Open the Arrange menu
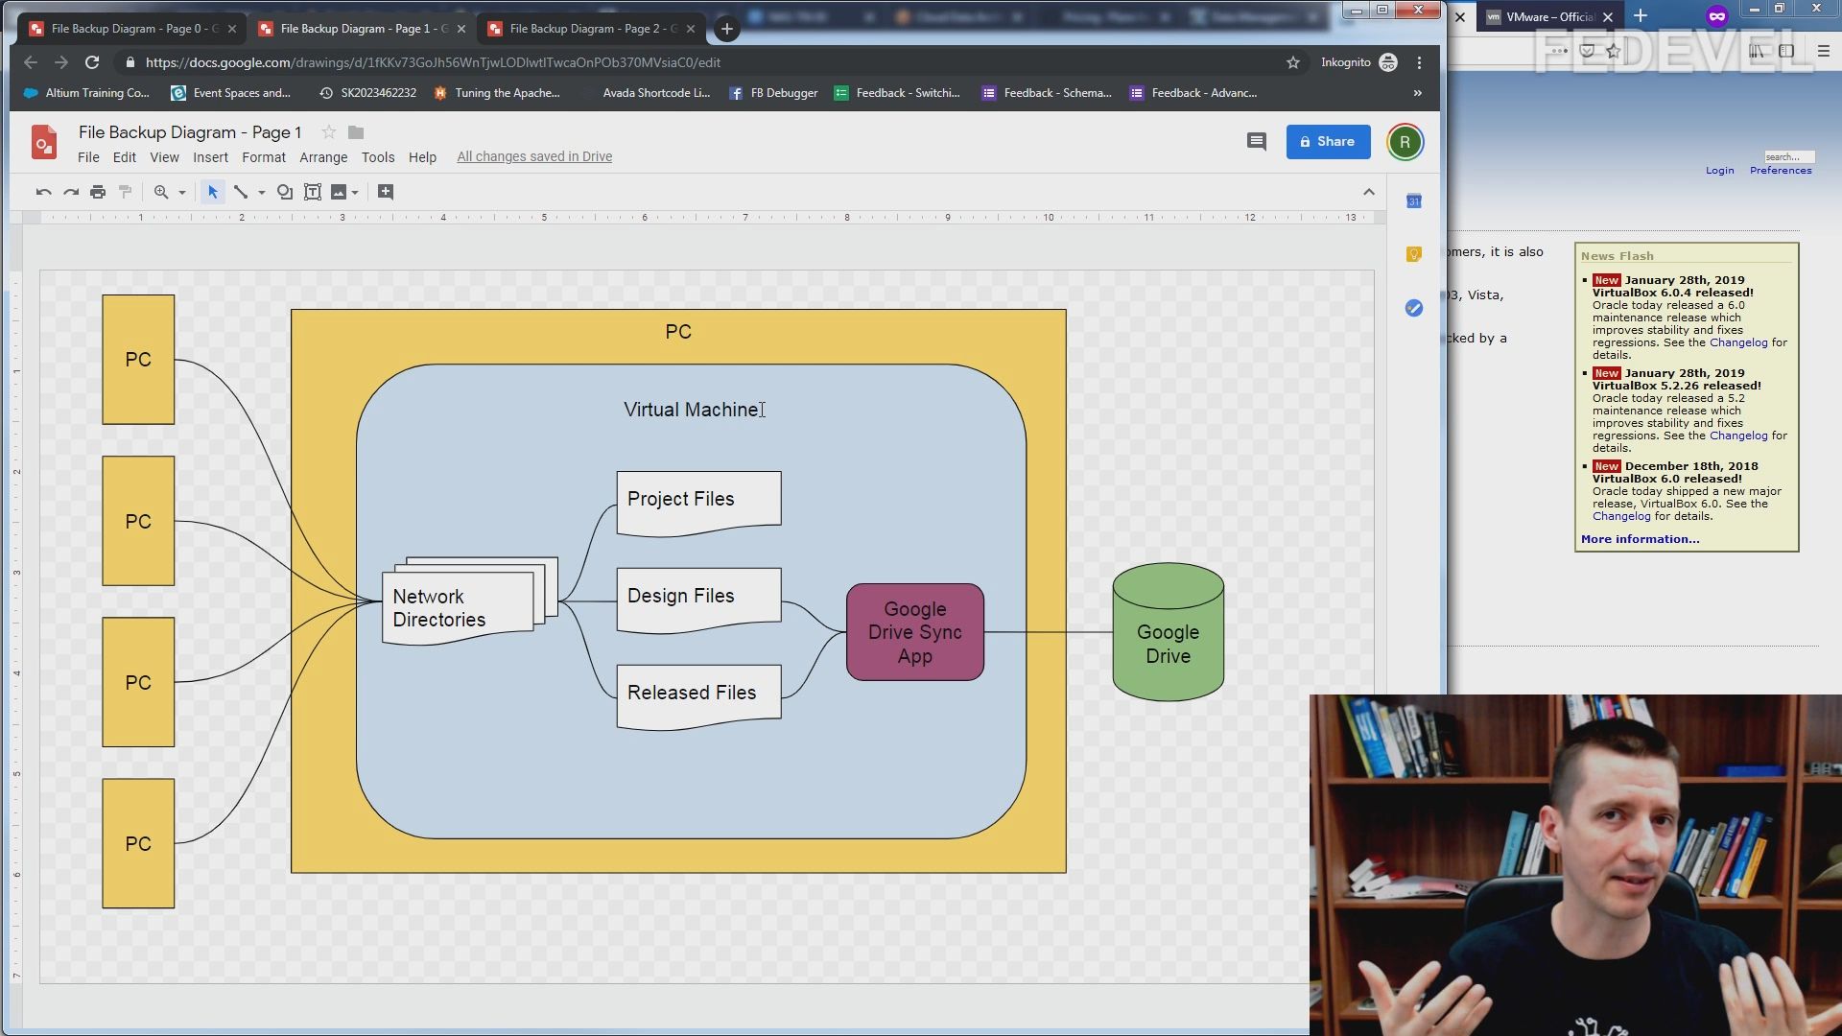The height and width of the screenshot is (1036, 1842). [323, 157]
